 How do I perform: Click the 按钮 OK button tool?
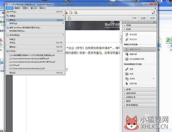tap(127, 74)
